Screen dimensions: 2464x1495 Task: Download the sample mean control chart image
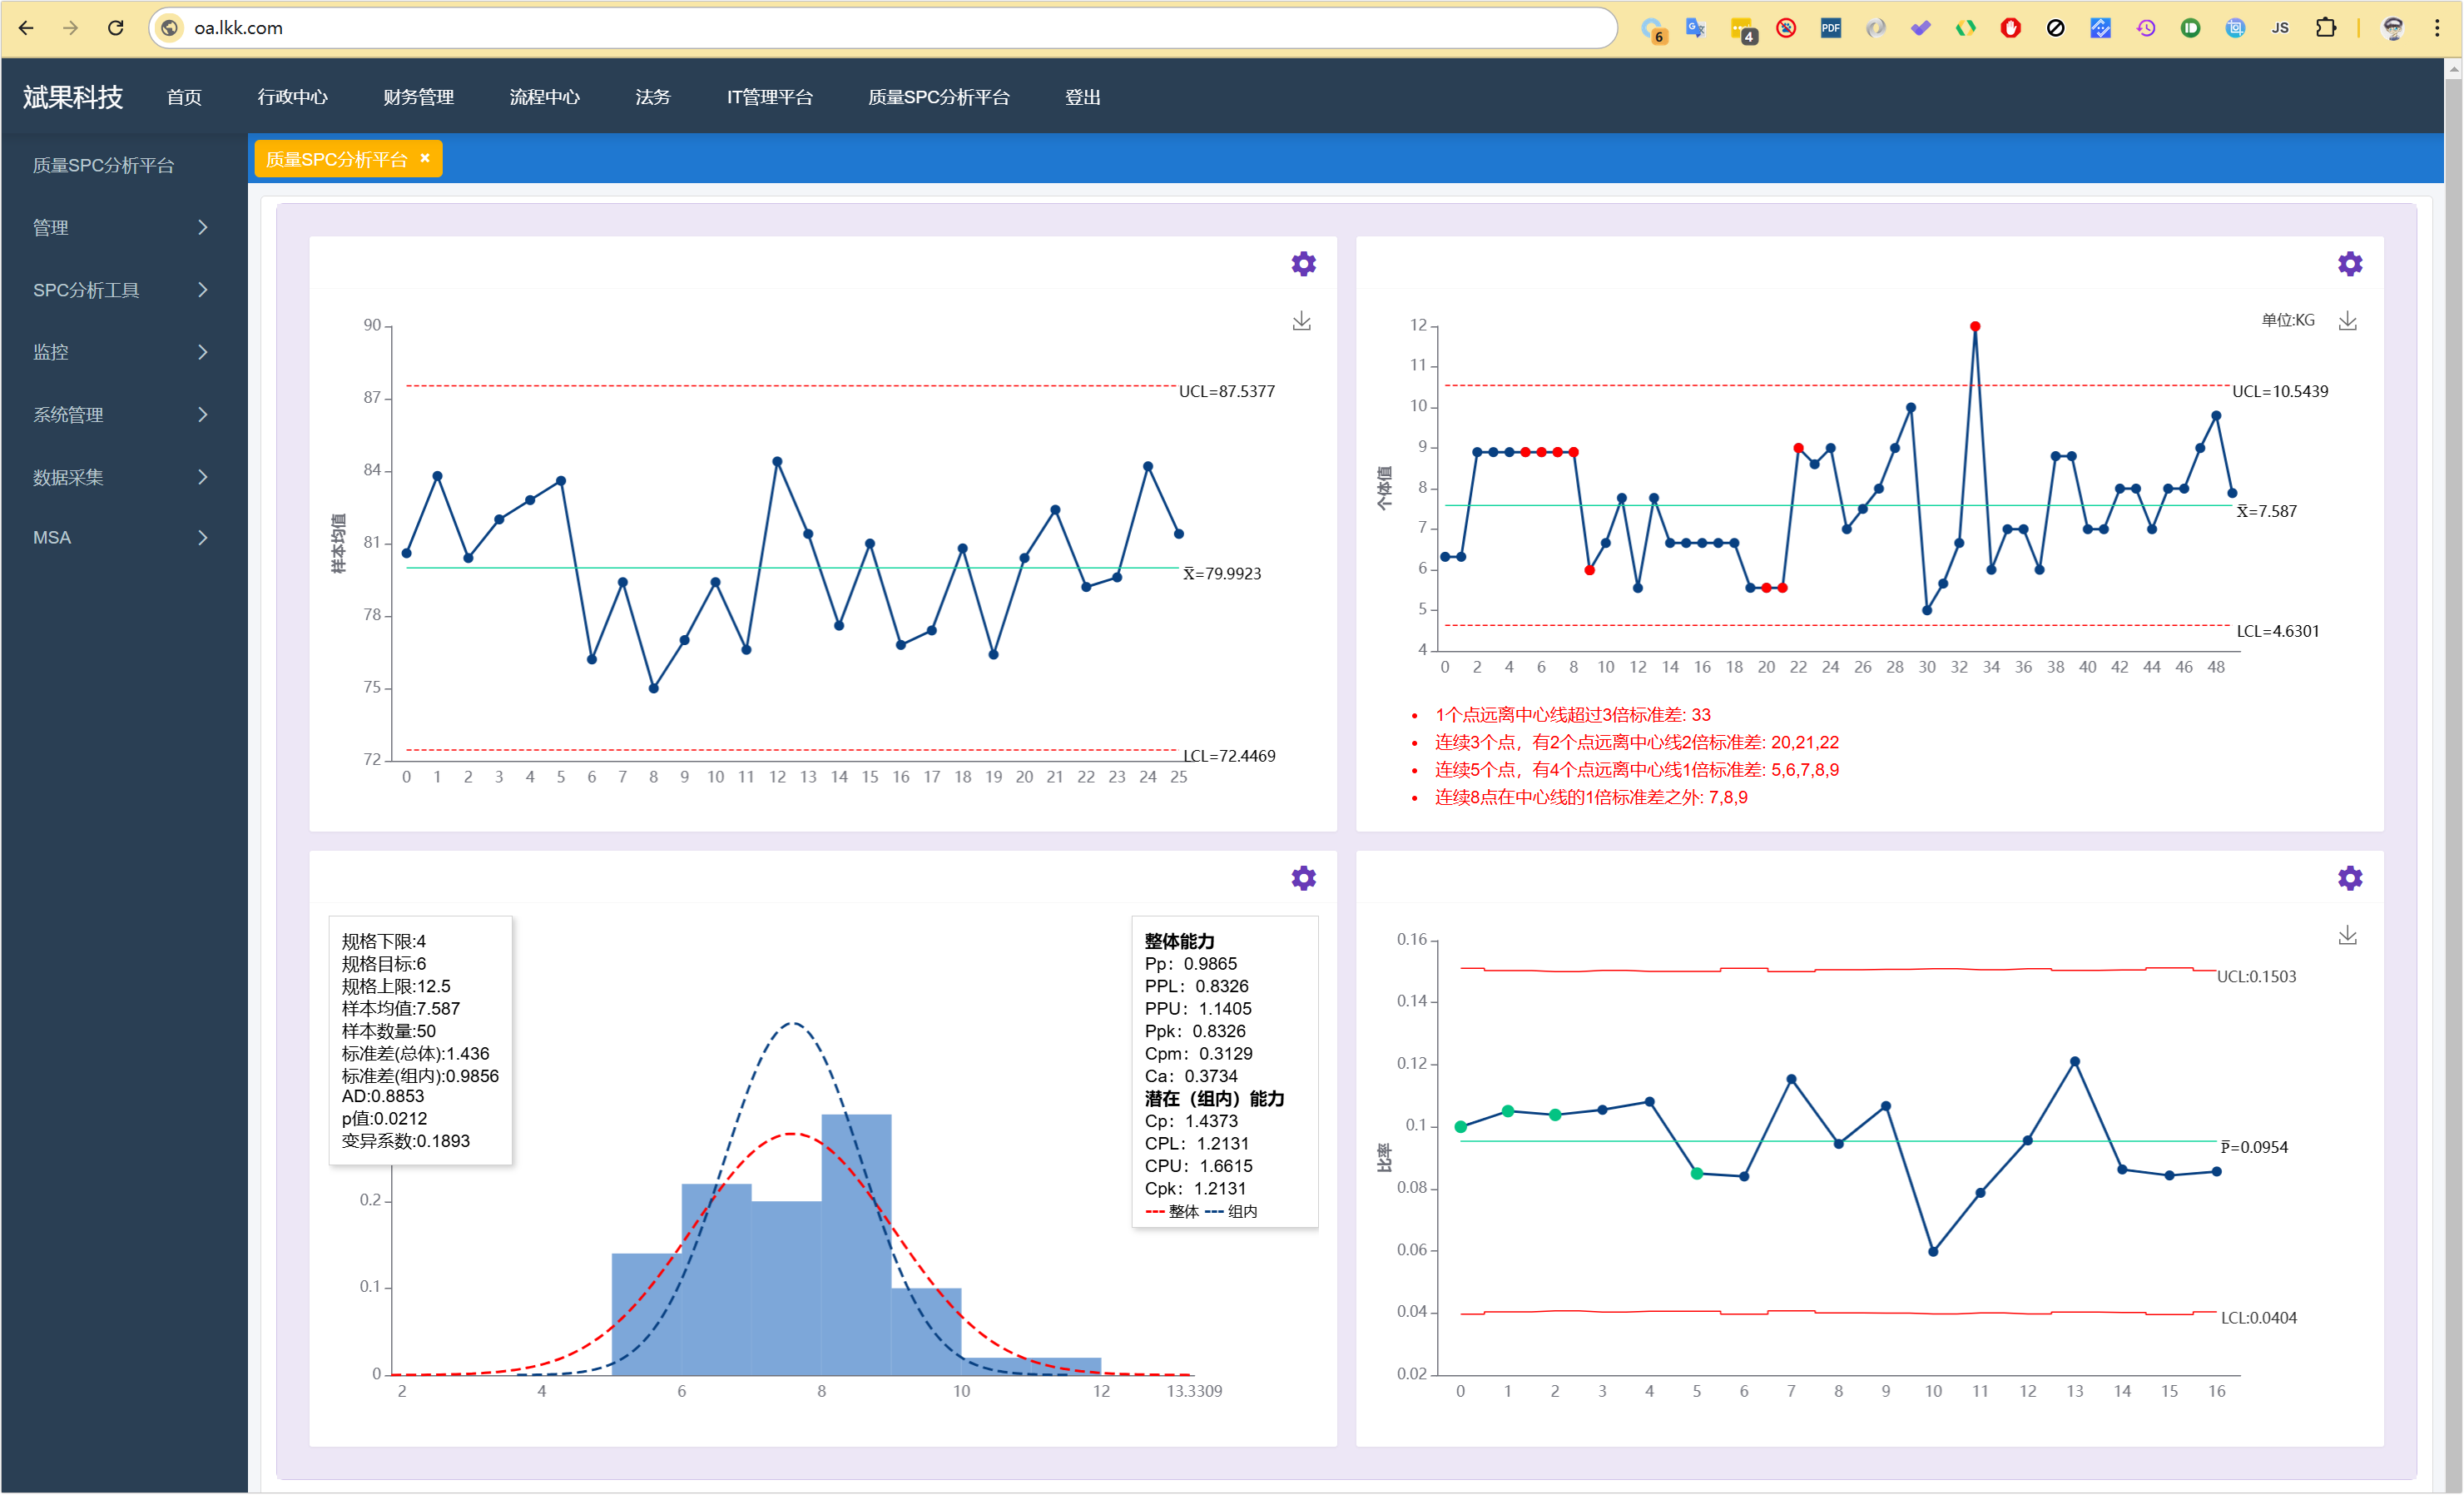pyautogui.click(x=1301, y=321)
